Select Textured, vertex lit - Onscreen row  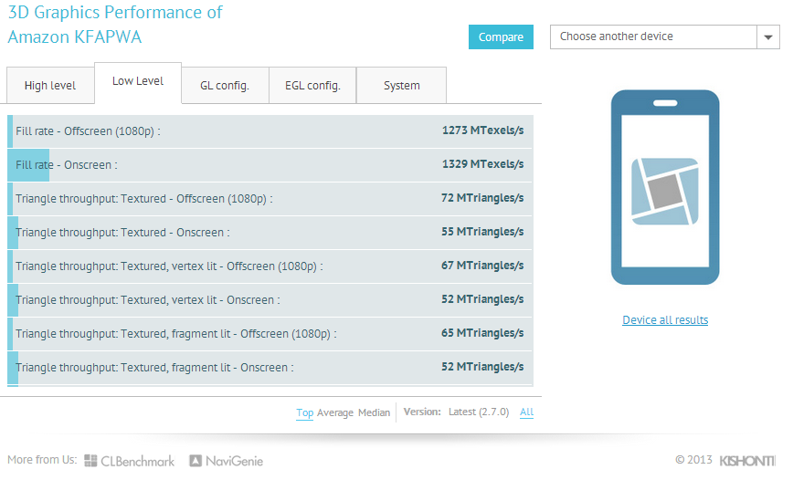coord(270,300)
